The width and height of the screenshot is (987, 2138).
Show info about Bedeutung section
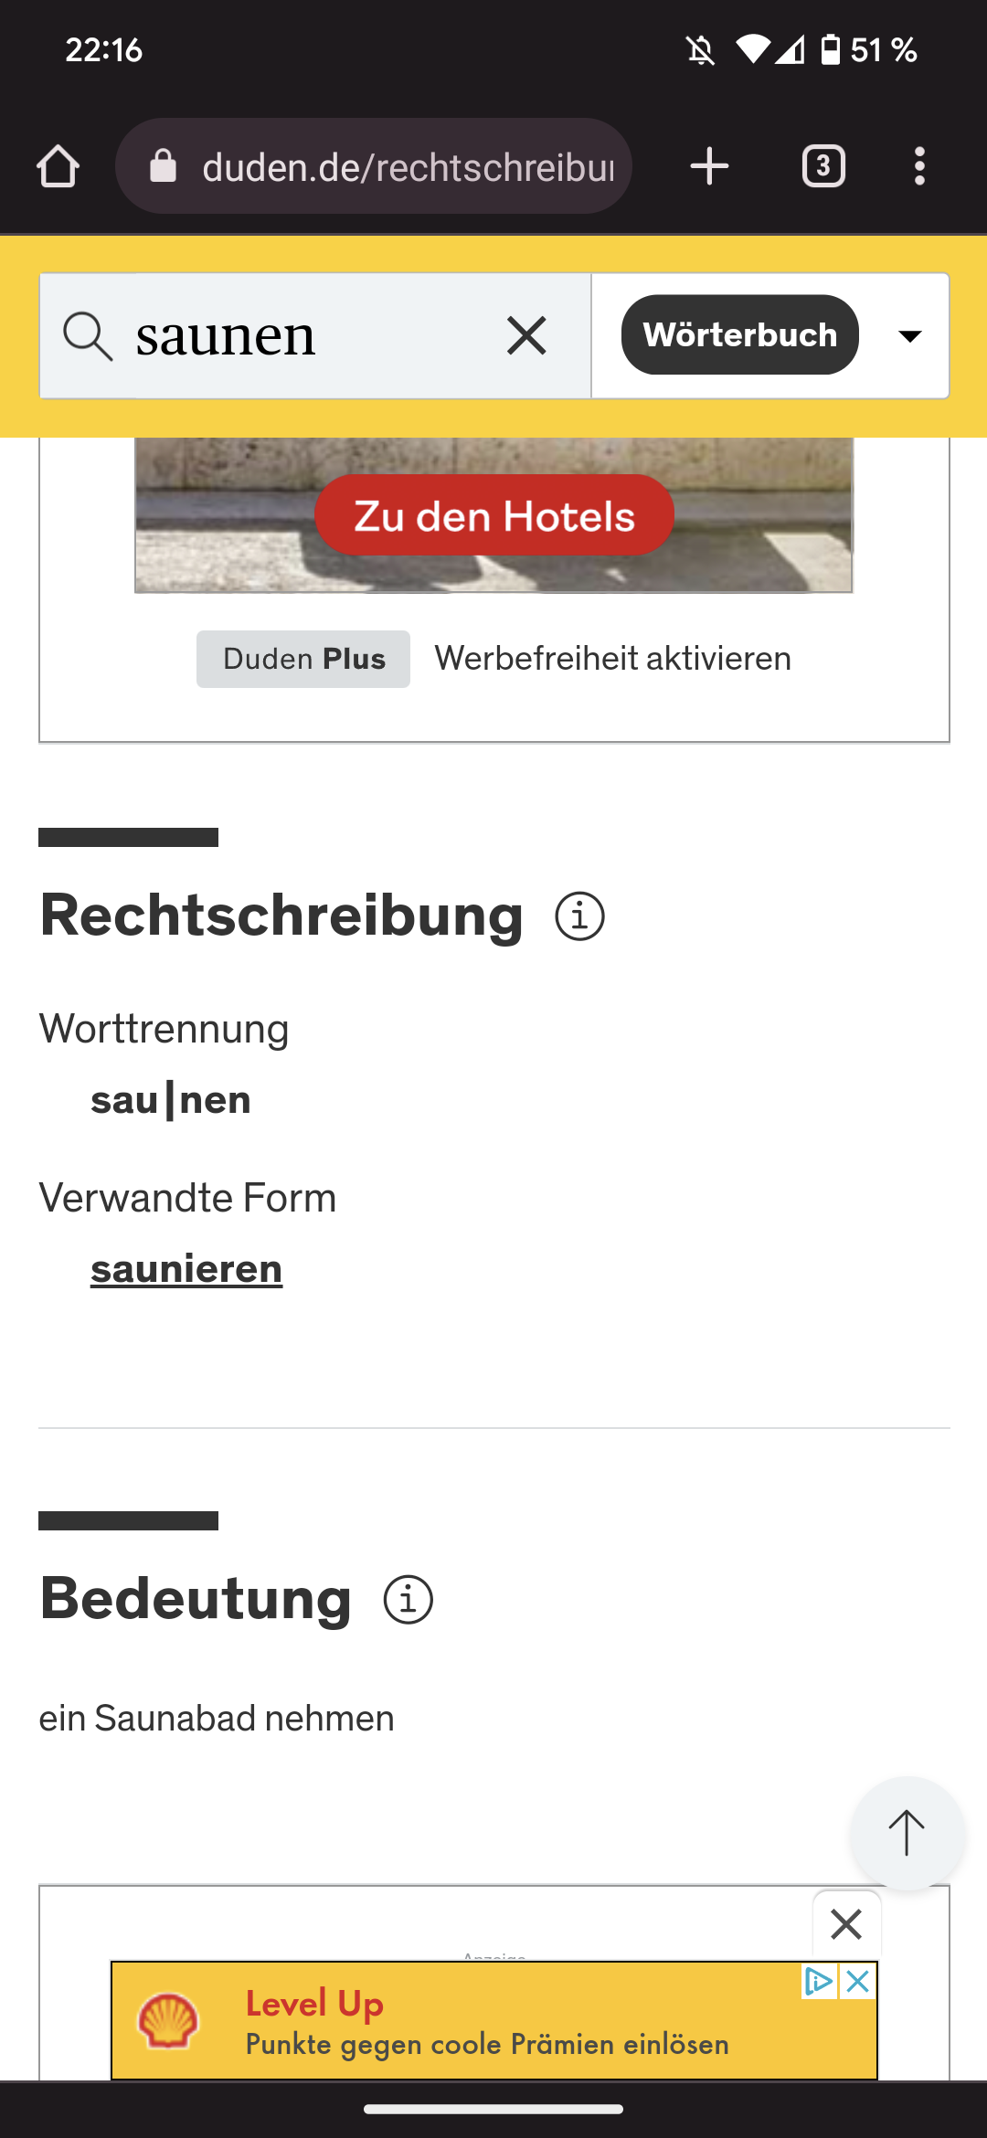pos(408,1600)
